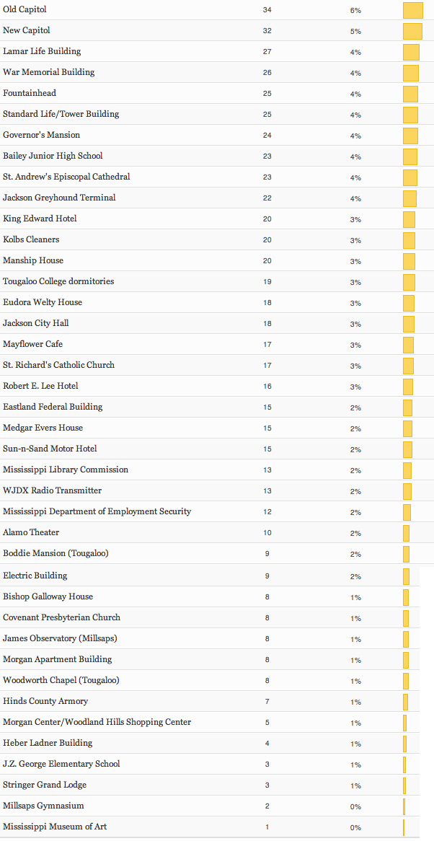The image size is (434, 841).
Task: Click the yellow bar beside Alamo Theater
Action: pos(406,533)
